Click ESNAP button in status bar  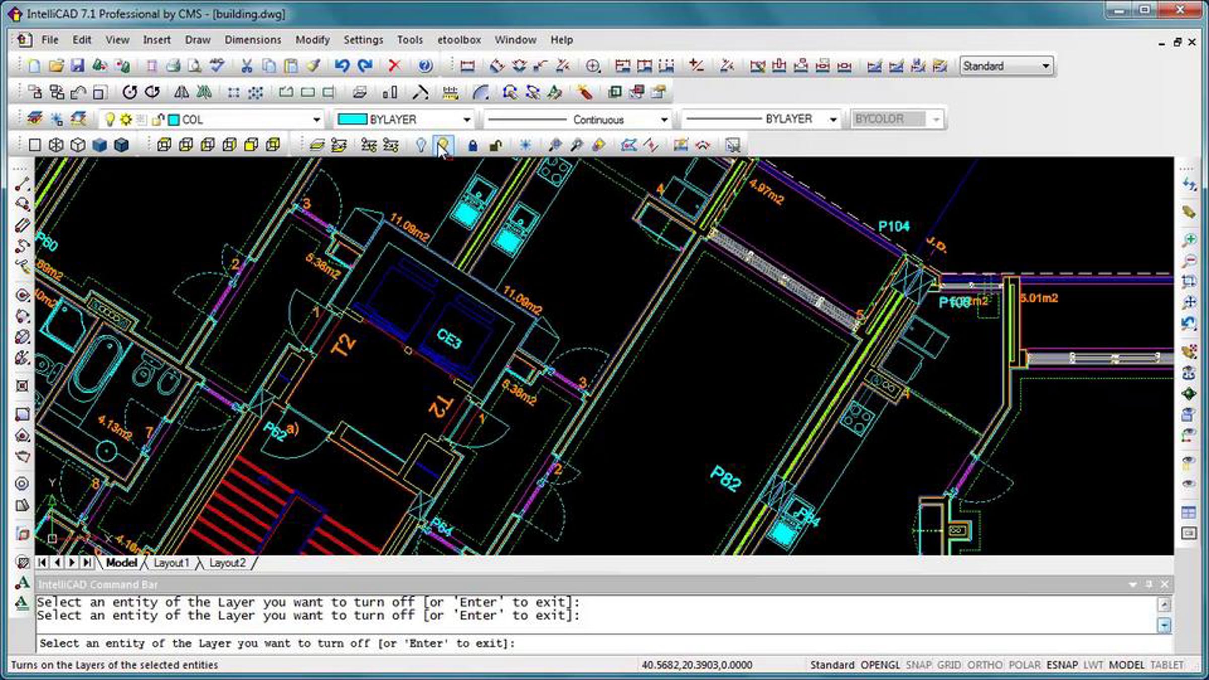pyautogui.click(x=1062, y=665)
